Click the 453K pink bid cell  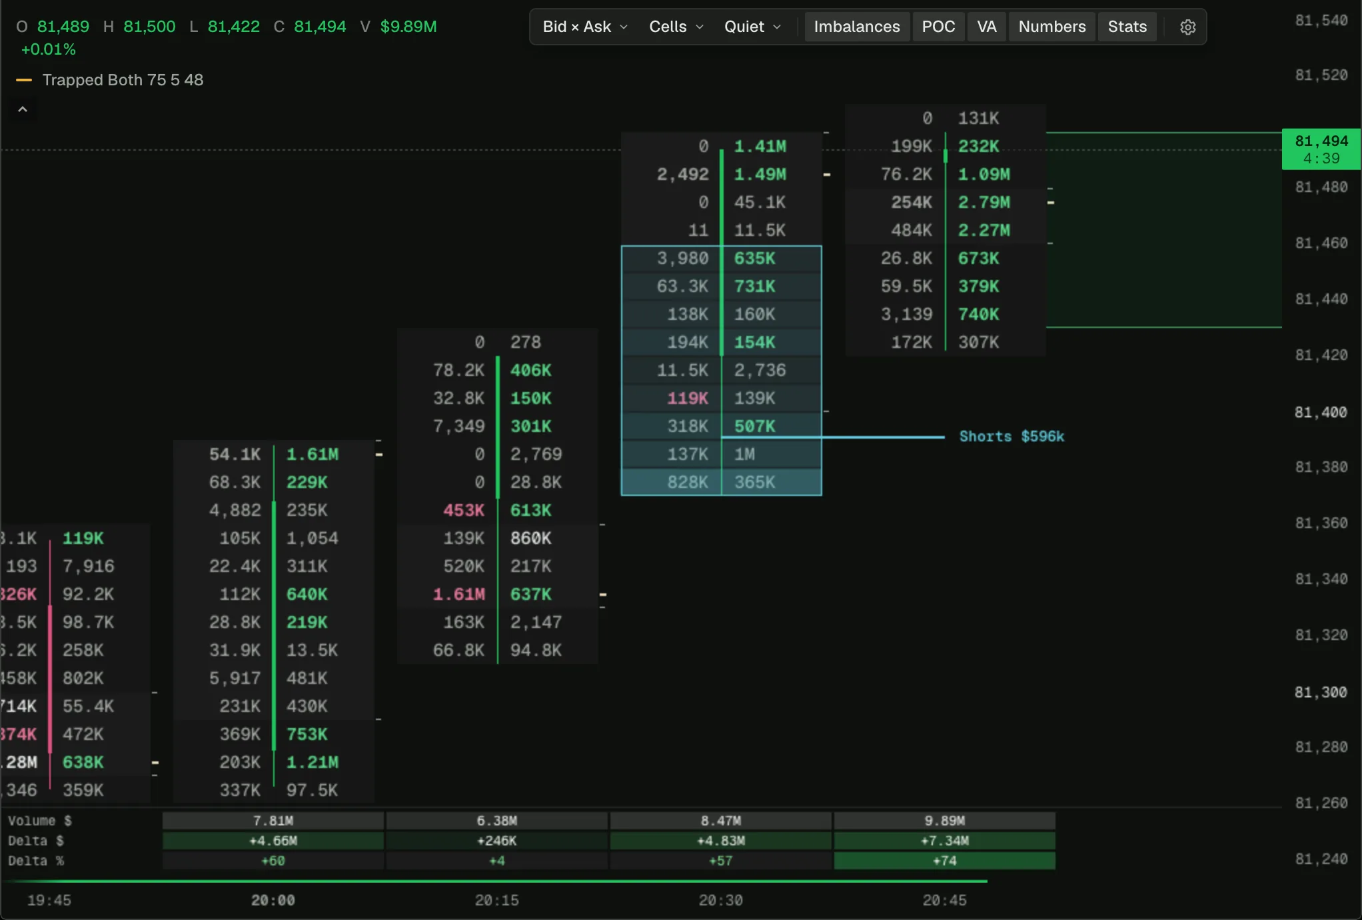click(x=464, y=510)
